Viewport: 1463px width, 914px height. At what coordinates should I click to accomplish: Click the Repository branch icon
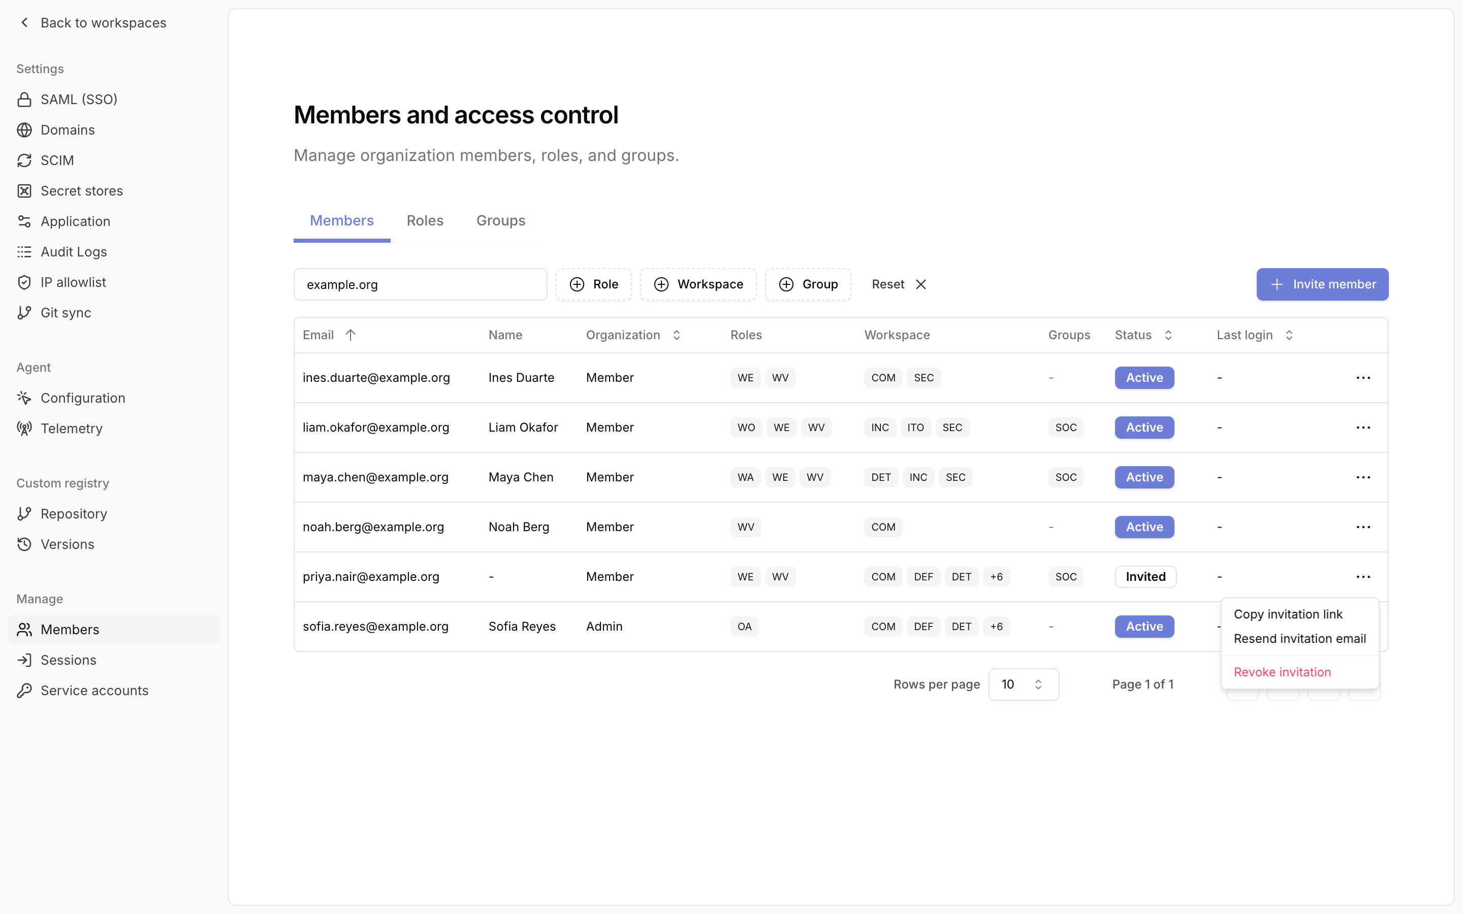coord(24,514)
